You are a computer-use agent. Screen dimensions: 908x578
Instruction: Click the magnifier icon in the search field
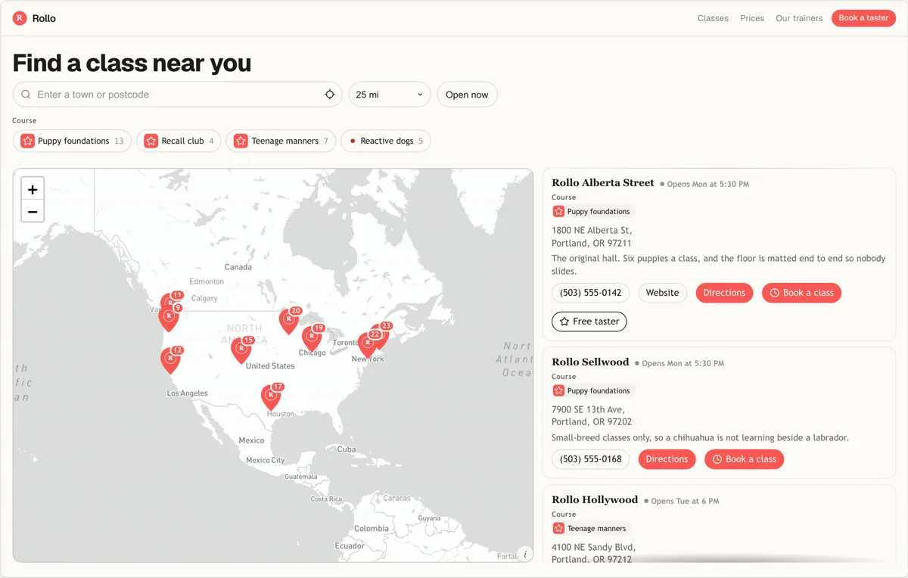pyautogui.click(x=26, y=95)
